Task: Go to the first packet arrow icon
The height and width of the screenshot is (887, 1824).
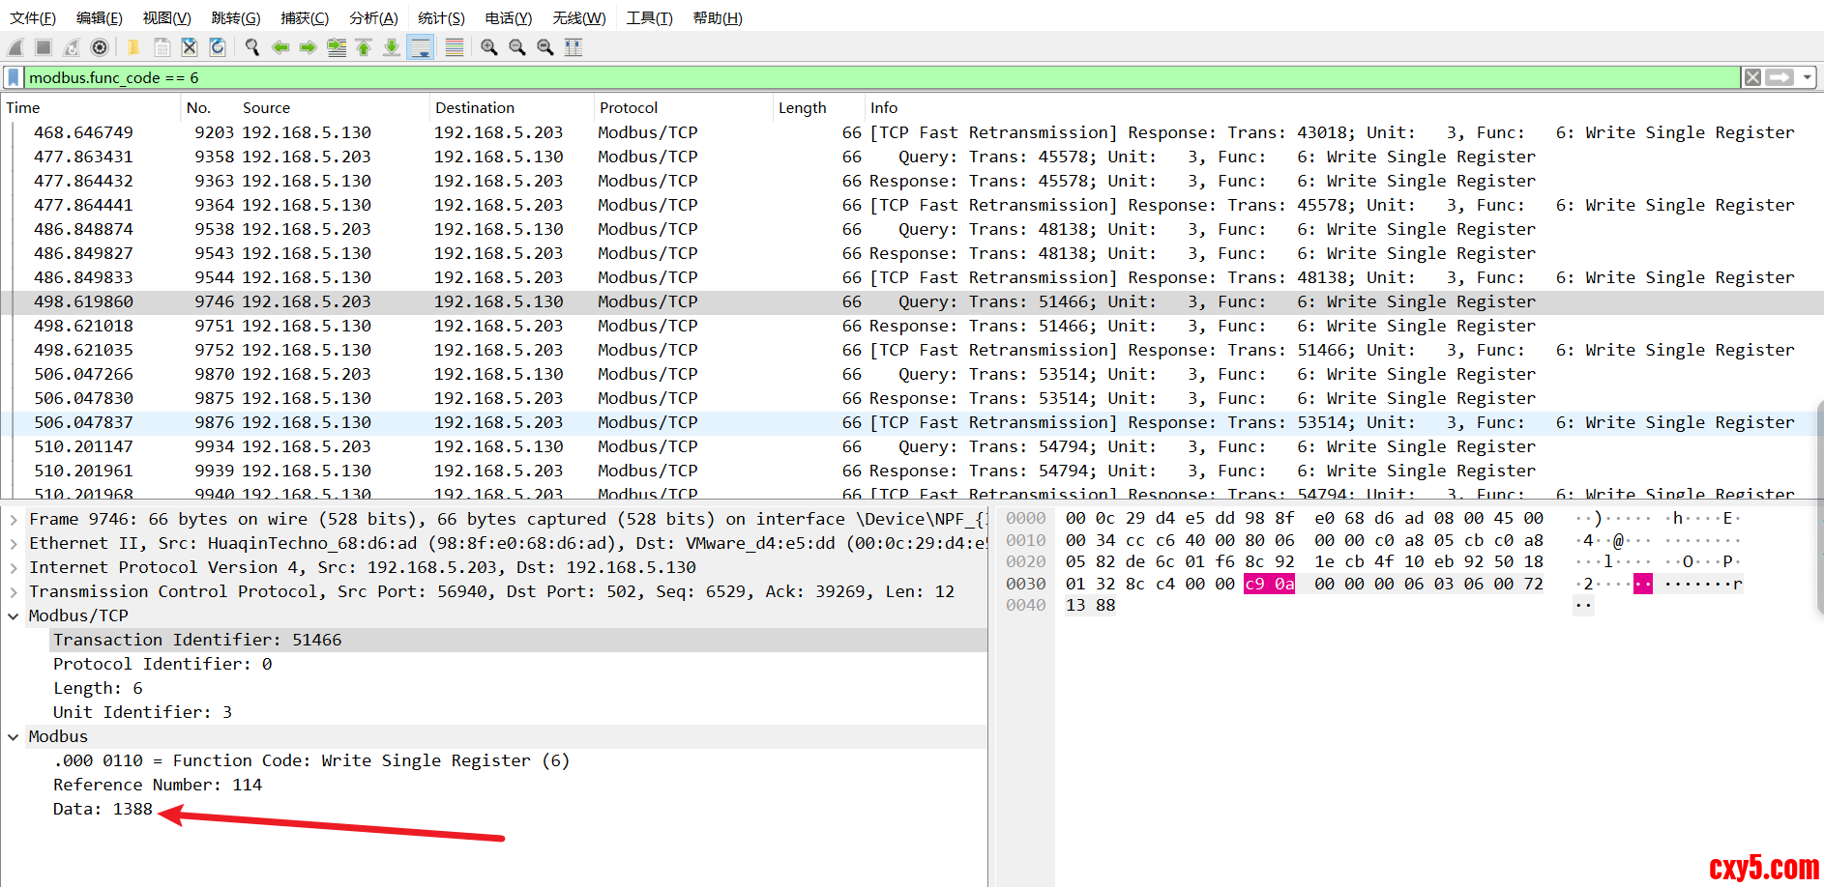Action: click(x=364, y=47)
